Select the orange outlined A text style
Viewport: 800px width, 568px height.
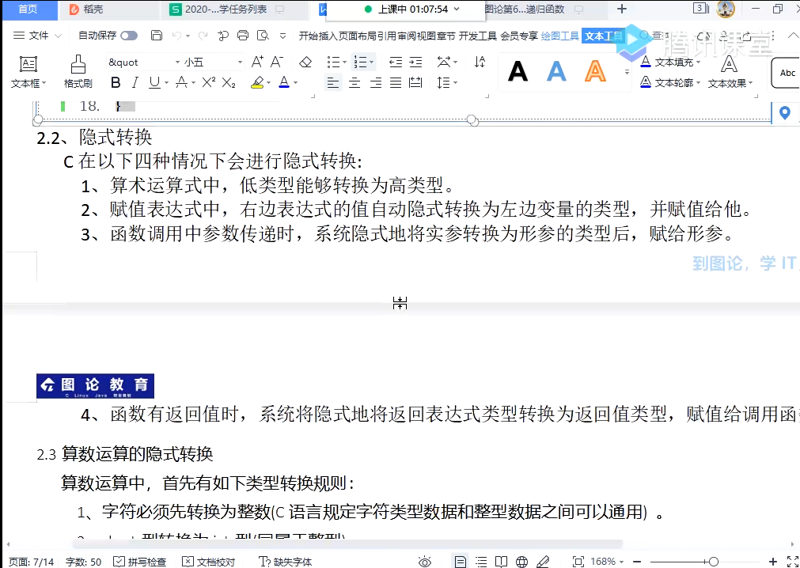pyautogui.click(x=595, y=71)
